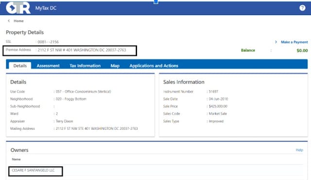The image size is (311, 180).
Task: Open the Make a Payment link
Action: [x=294, y=42]
